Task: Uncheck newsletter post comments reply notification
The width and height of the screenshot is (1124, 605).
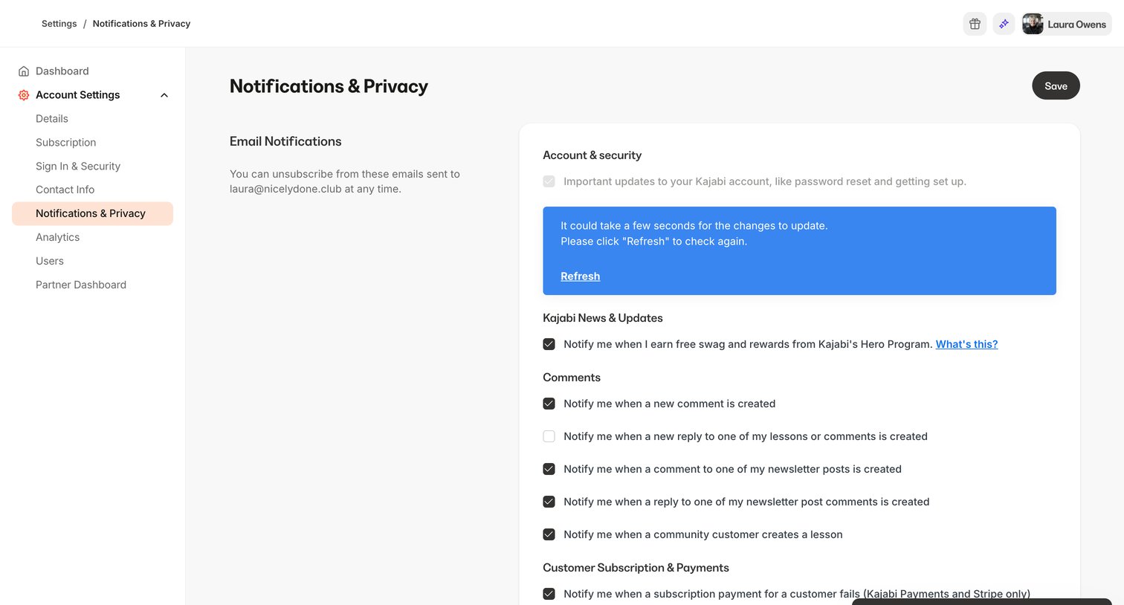Action: (549, 502)
